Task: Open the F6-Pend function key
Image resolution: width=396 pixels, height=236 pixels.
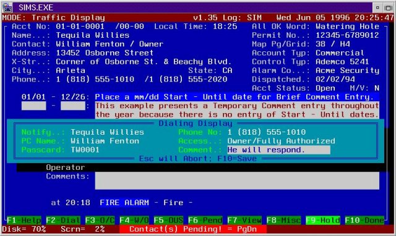Action: pos(205,220)
